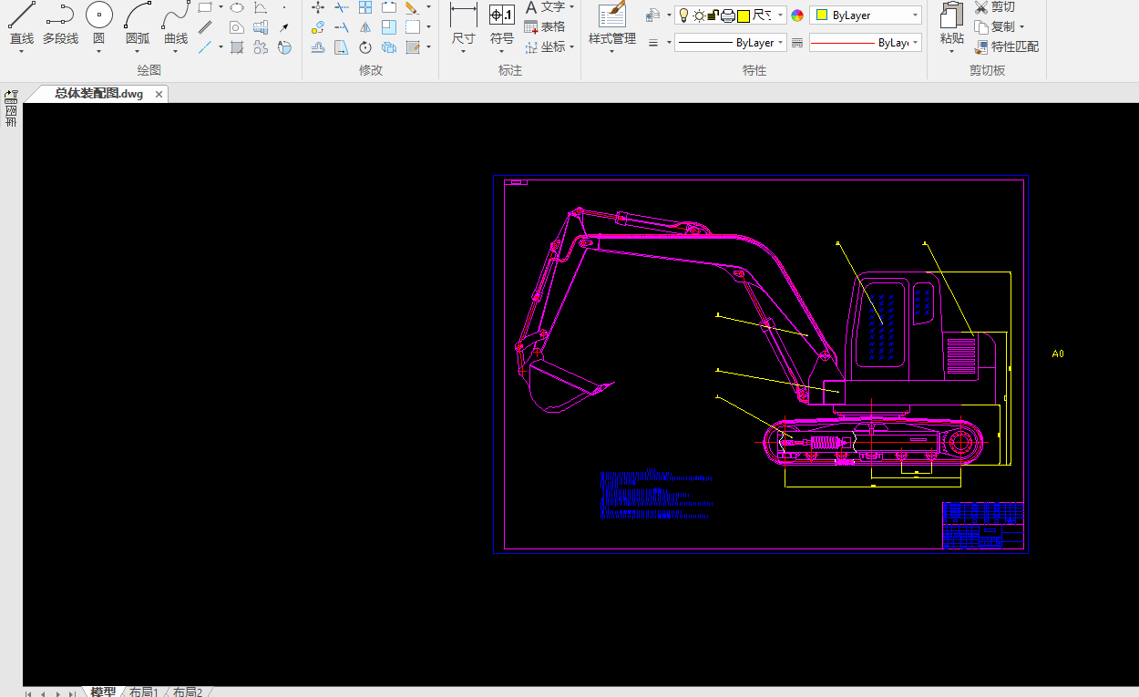This screenshot has height=697, width=1139.
Task: Toggle the layer lightbulb on/off icon
Action: 683,15
